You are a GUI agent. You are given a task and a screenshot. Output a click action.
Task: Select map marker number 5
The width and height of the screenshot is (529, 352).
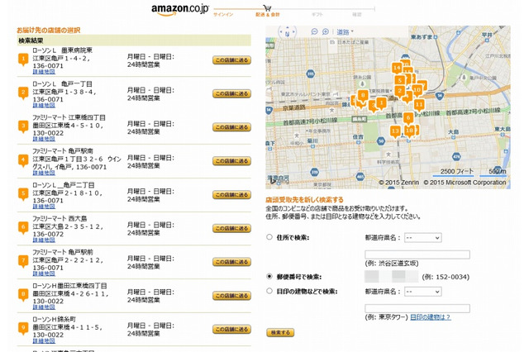400,81
